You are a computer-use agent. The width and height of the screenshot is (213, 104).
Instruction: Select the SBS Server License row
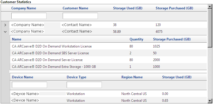click(x=108, y=53)
